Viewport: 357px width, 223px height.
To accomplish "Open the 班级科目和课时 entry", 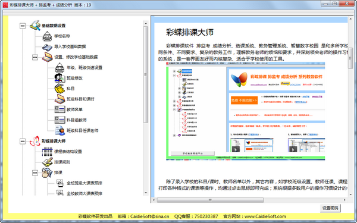I will (80, 99).
